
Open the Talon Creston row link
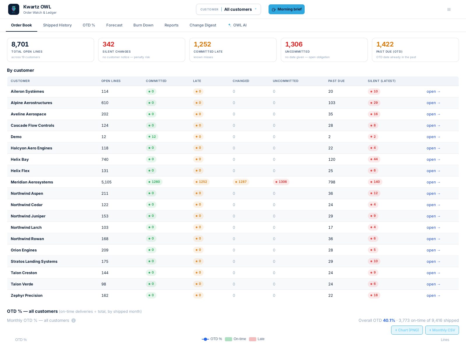[433, 273]
